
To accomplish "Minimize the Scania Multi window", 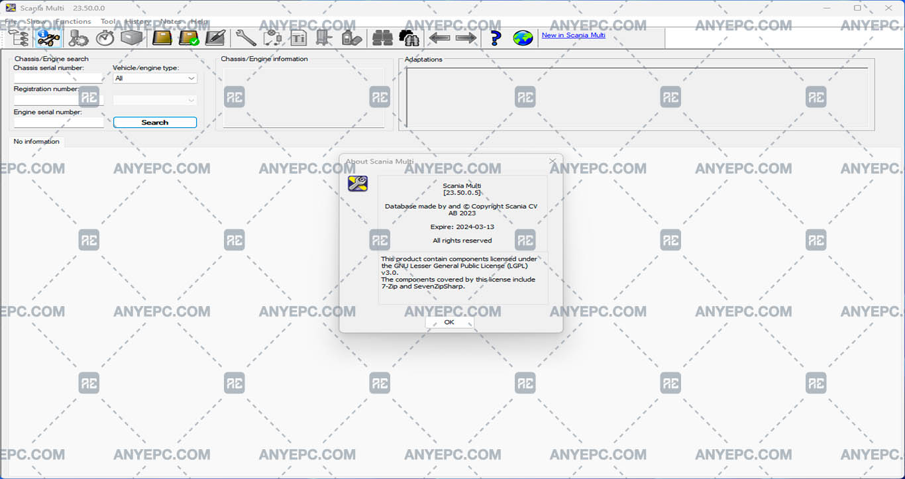I will (x=827, y=8).
